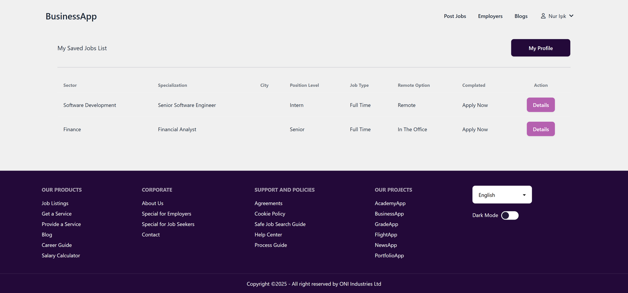Click Apply Now for Financial Analyst
This screenshot has height=293, width=628.
coord(475,130)
